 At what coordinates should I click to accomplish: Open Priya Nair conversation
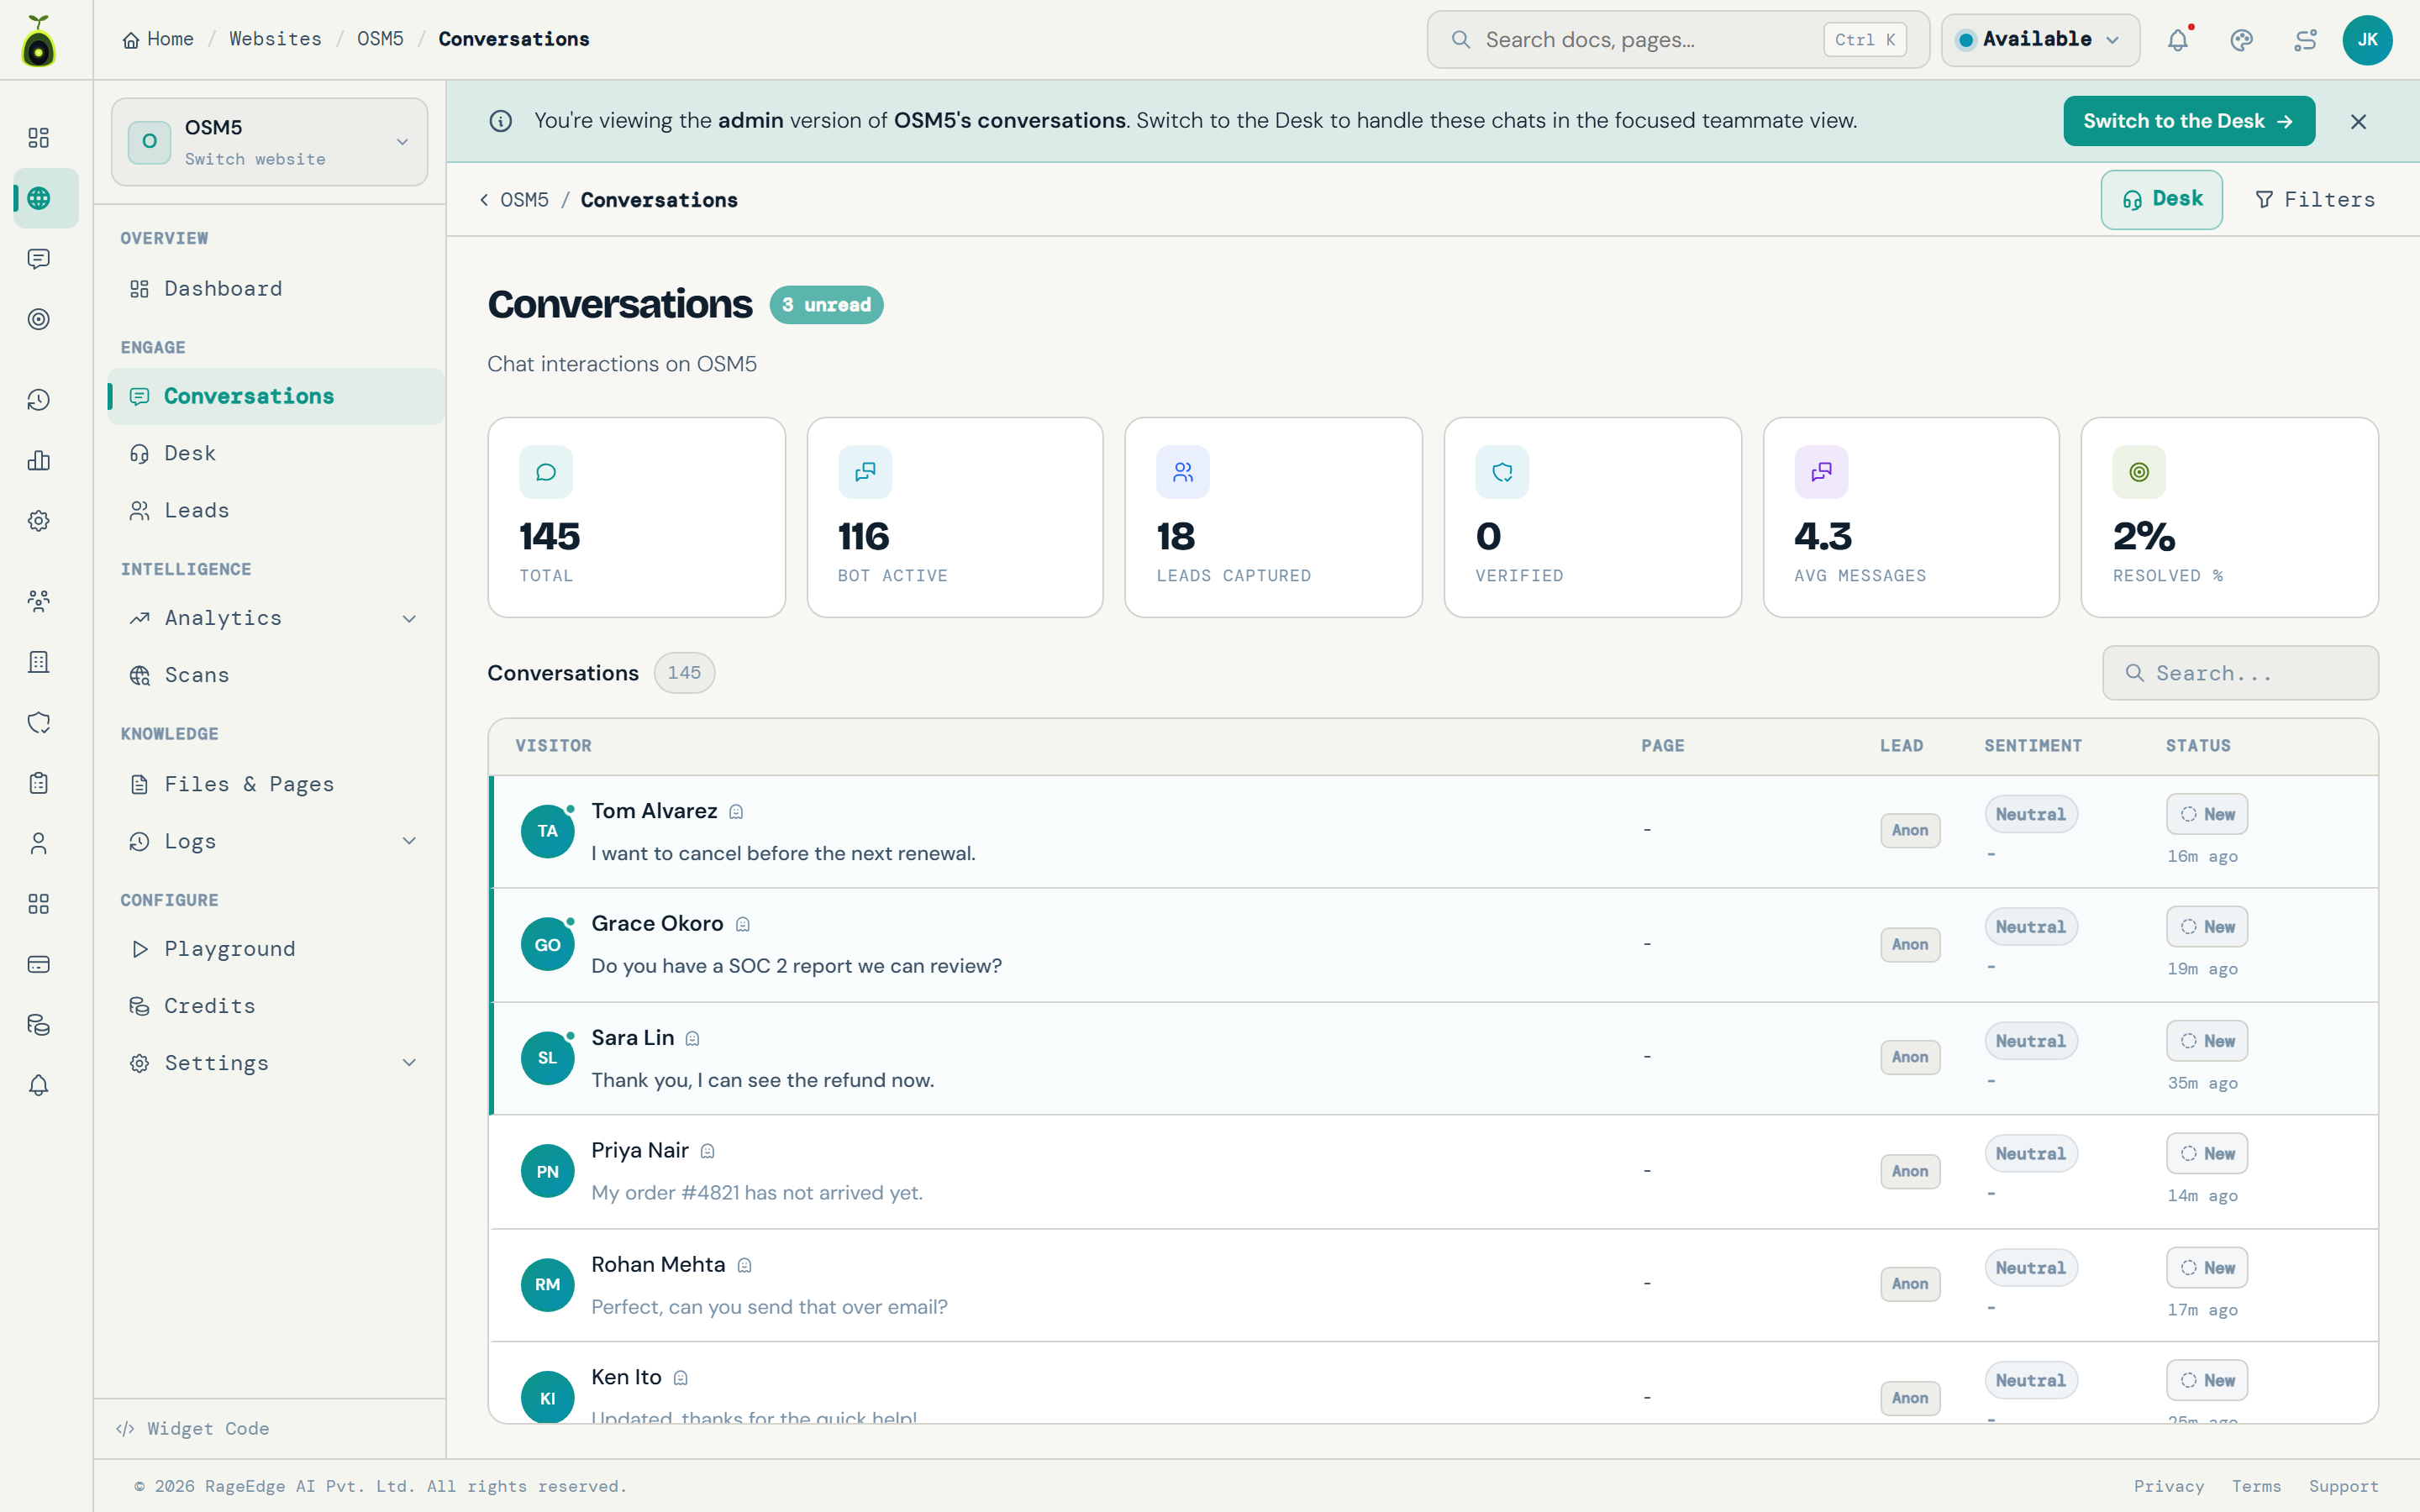[1433, 1172]
